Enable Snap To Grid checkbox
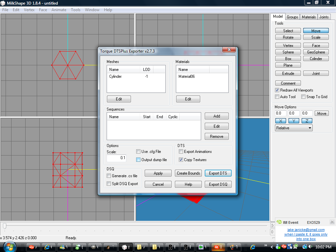 pyautogui.click(x=303, y=97)
